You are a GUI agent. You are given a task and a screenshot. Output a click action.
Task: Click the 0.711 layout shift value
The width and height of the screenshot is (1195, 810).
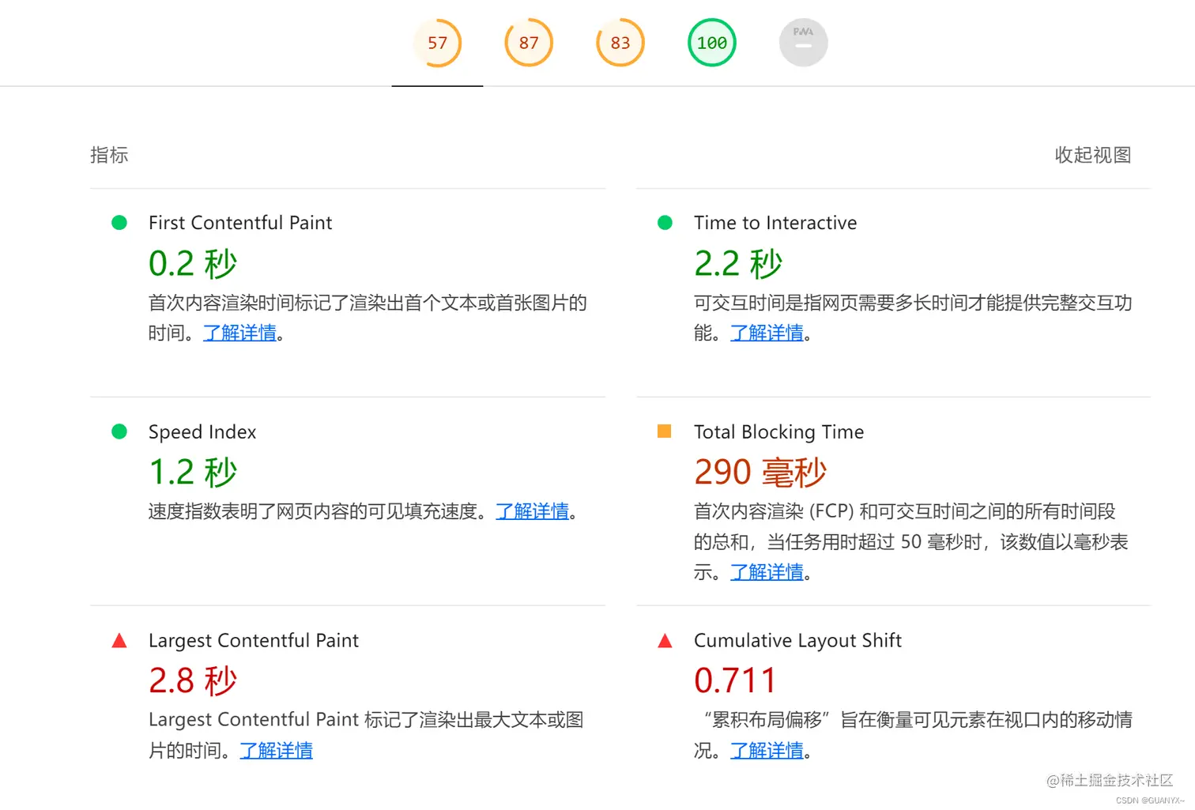[x=736, y=680]
